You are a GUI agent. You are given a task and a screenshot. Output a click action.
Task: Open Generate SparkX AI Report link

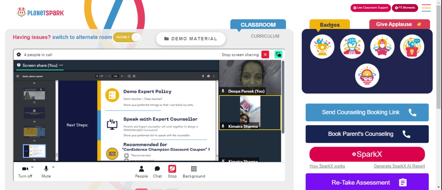click(399, 166)
